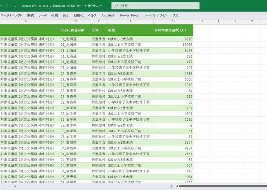
Task: Click the code_都道府県 table header cell
Action: click(75, 30)
